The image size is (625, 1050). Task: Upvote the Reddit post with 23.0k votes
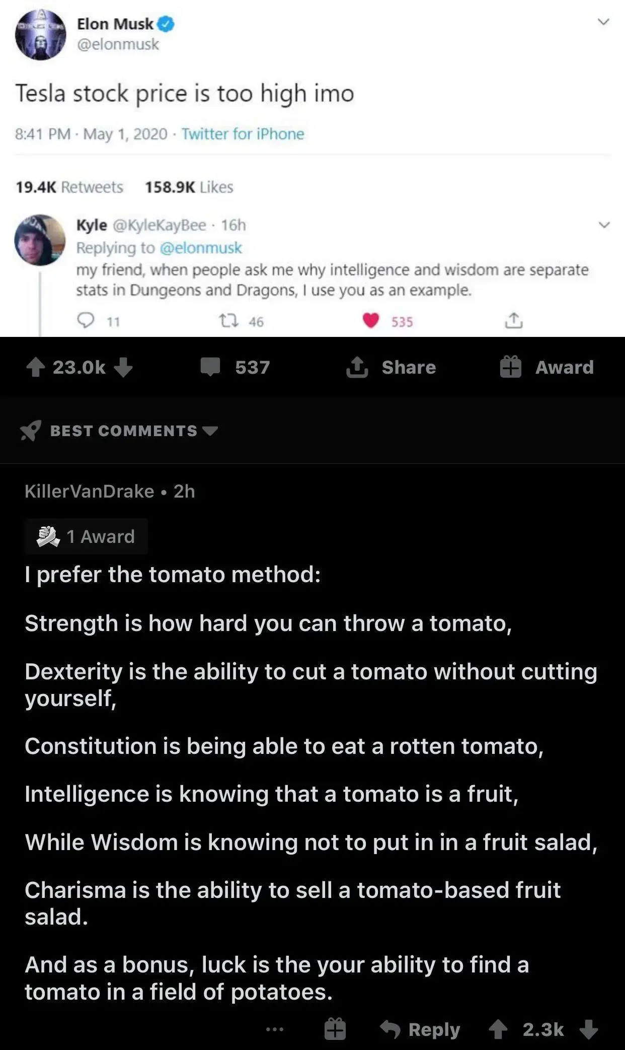(x=35, y=367)
